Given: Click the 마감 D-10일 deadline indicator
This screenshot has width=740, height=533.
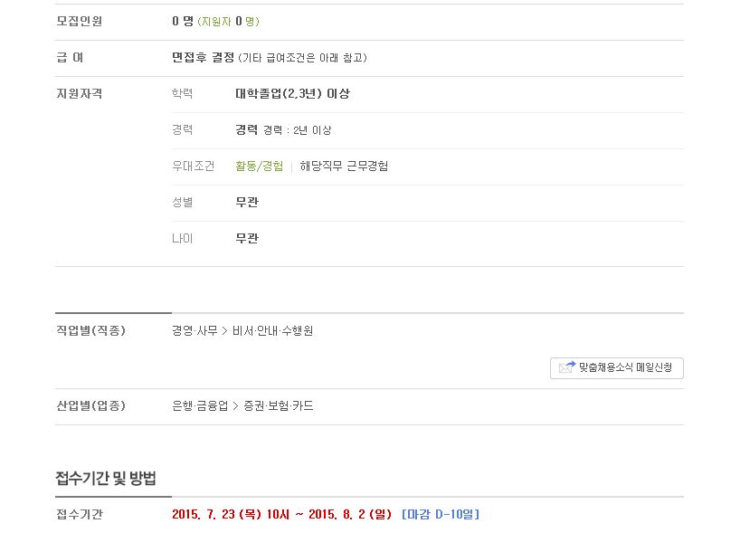Looking at the screenshot, I should (x=440, y=514).
